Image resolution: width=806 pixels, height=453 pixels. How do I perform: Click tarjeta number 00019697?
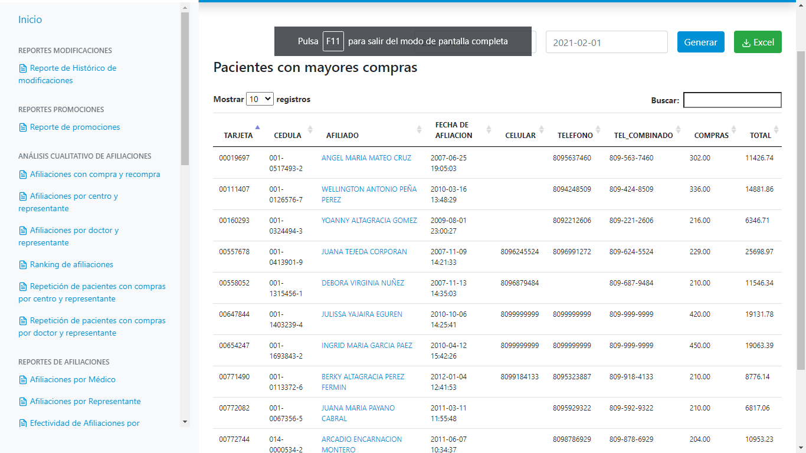point(234,158)
